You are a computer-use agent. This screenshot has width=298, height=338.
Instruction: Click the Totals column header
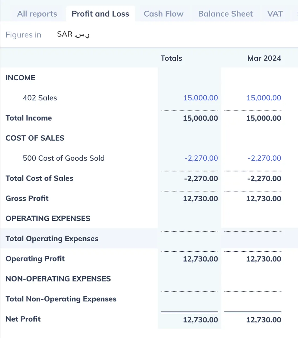171,58
